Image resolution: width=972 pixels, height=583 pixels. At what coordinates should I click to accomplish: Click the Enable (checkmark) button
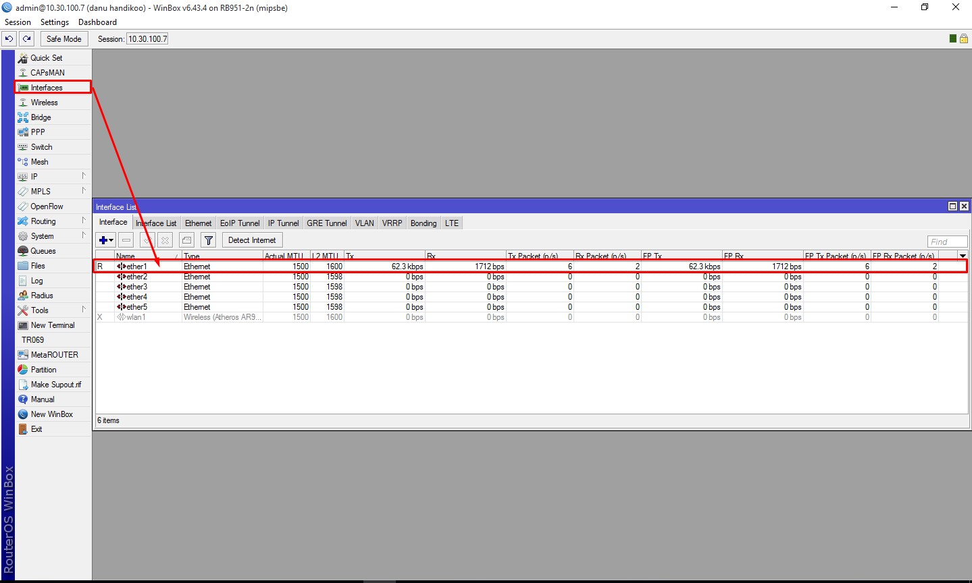(x=147, y=240)
